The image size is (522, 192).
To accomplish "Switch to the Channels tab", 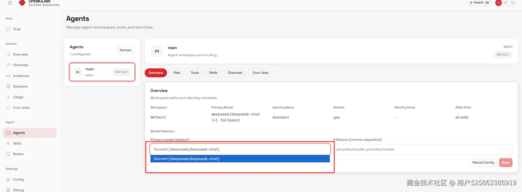I will click(x=235, y=73).
